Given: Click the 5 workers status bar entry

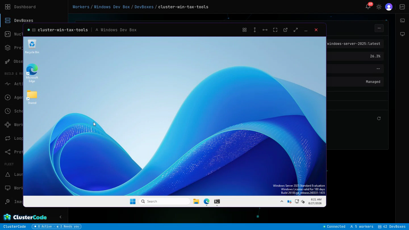Looking at the screenshot, I should [362, 227].
